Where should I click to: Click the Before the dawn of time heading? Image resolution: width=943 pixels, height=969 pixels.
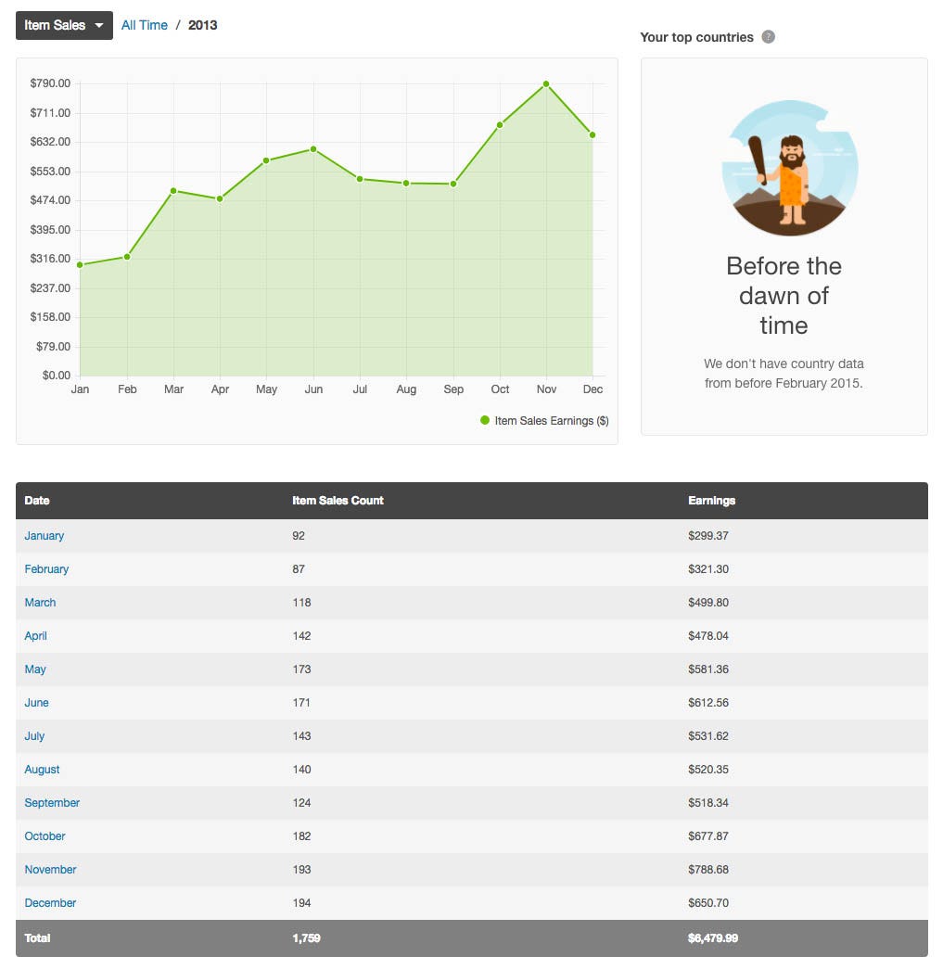tap(784, 296)
